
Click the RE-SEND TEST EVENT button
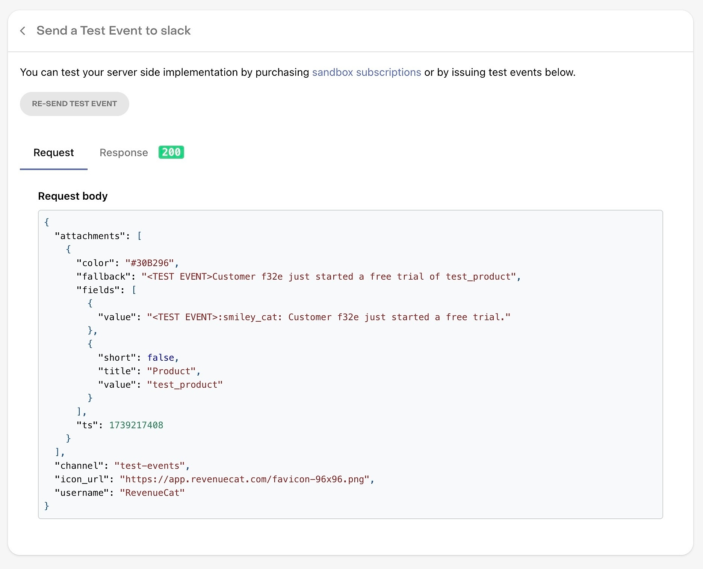(x=74, y=104)
